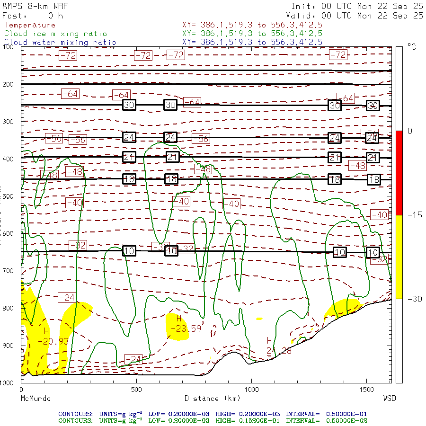
Task: Click the 'Init: 00 UTC Mon 22 Sep 25' line
Action: (357, 6)
